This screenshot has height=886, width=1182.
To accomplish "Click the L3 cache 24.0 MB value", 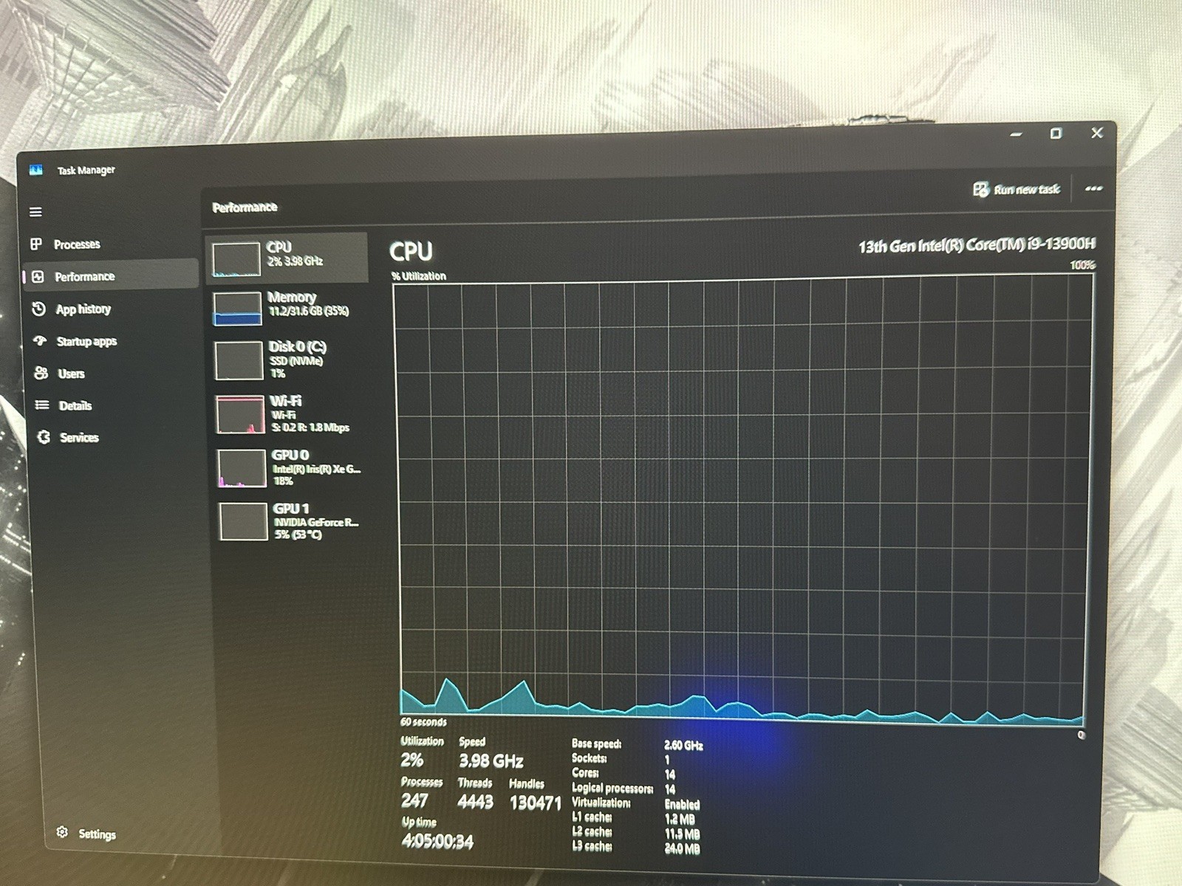I will [682, 849].
